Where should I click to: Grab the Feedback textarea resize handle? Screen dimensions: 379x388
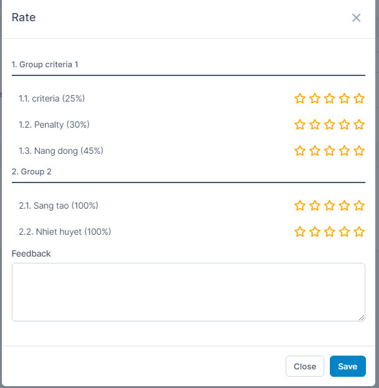click(362, 318)
